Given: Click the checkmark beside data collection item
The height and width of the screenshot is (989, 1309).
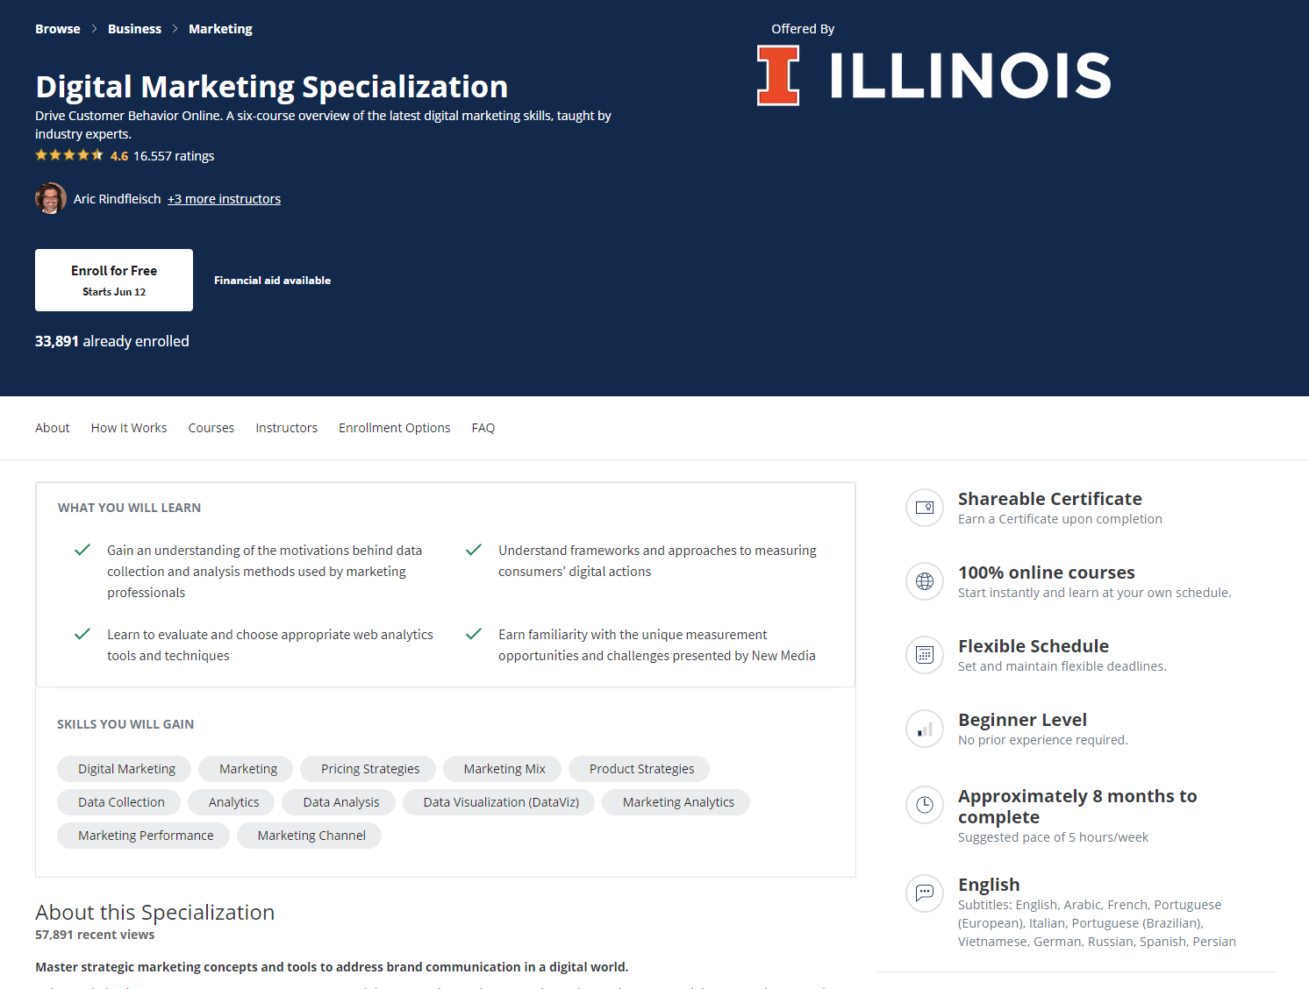Looking at the screenshot, I should point(82,550).
